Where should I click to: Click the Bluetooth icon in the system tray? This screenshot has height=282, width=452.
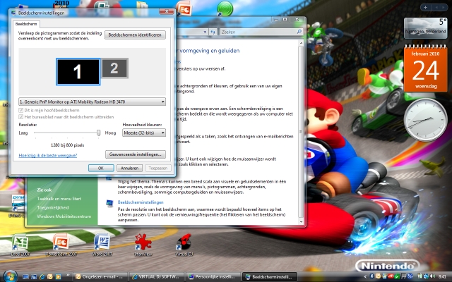[372, 276]
